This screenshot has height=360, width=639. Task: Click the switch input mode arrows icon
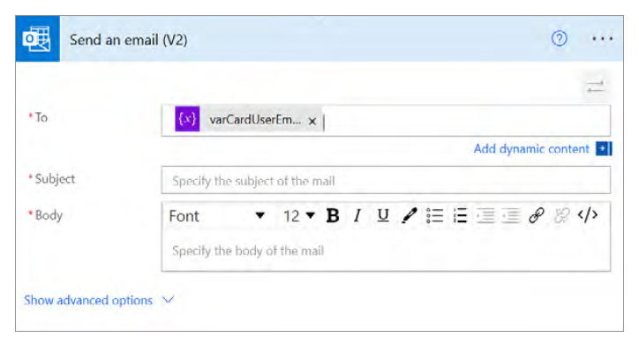(596, 86)
